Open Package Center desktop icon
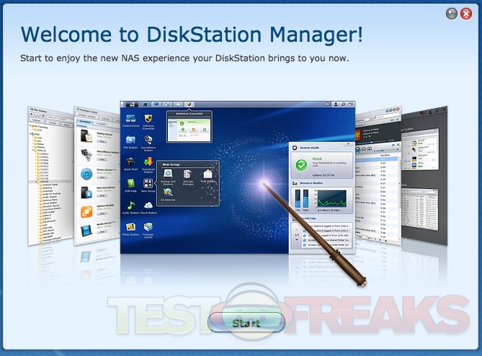The width and height of the screenshot is (482, 356). (x=148, y=227)
